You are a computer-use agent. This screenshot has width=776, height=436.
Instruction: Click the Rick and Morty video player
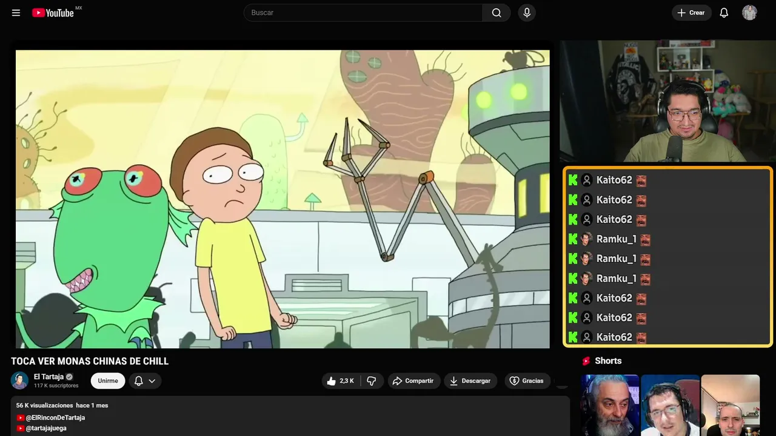[x=283, y=199]
